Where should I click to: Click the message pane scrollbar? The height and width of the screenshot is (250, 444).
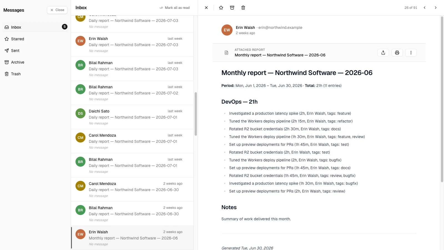click(x=442, y=99)
